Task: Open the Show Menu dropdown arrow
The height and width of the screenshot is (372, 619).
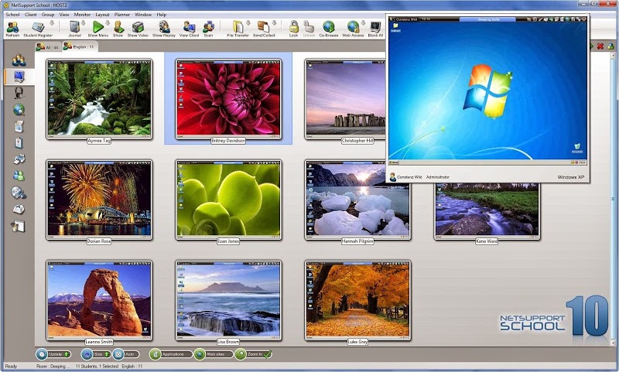Action: pyautogui.click(x=108, y=23)
